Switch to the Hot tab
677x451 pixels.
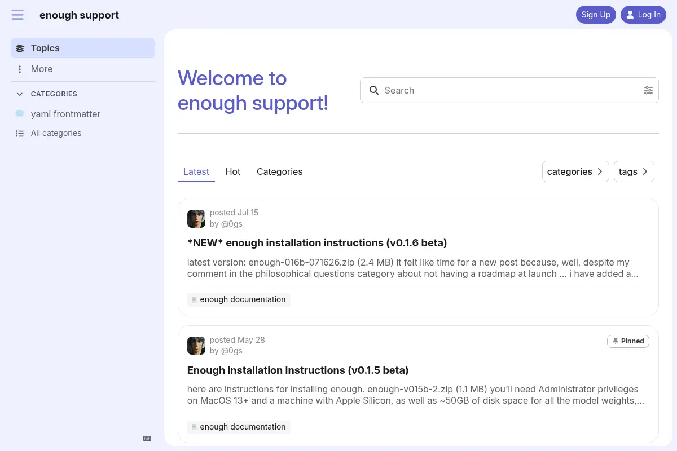point(233,171)
